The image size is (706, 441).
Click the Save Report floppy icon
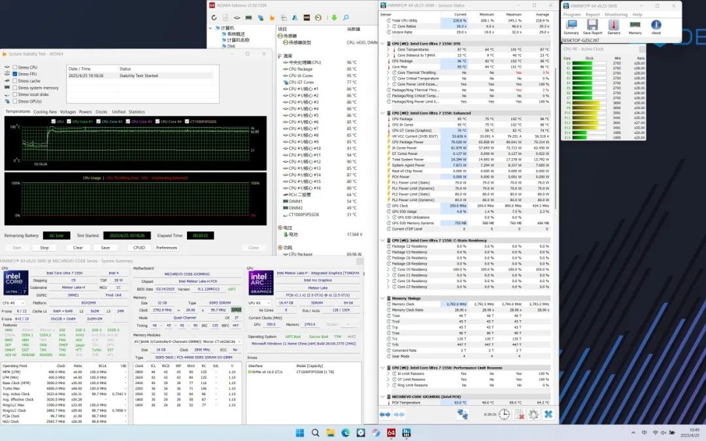[x=592, y=25]
